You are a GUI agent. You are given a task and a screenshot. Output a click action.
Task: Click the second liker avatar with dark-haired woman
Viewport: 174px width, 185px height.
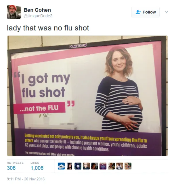[70, 166]
